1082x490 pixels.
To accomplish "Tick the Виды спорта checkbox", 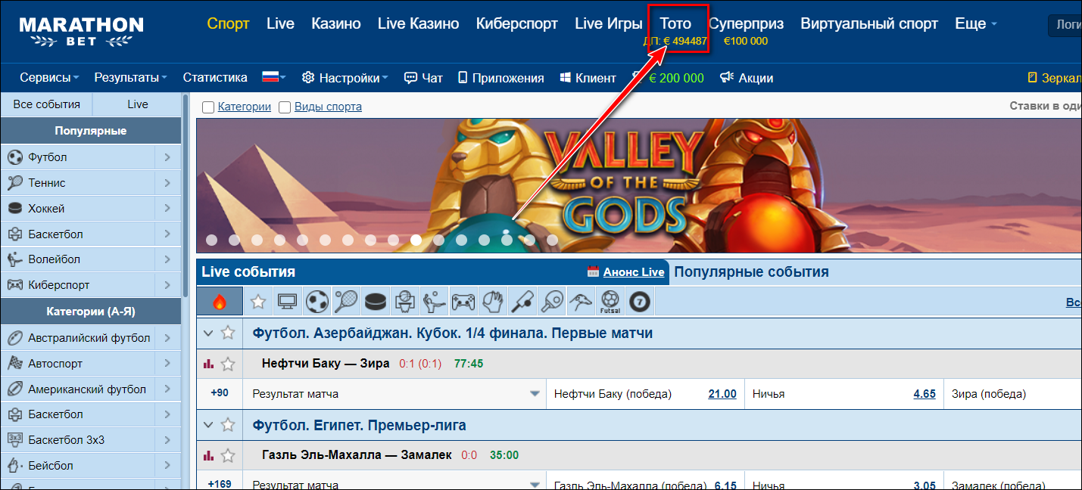I will 285,107.
